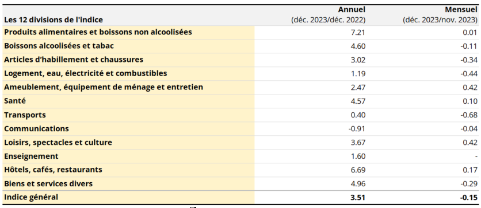
Task: Click the 'Boissons alcoolisées et tabac' row label
Action: click(59, 46)
